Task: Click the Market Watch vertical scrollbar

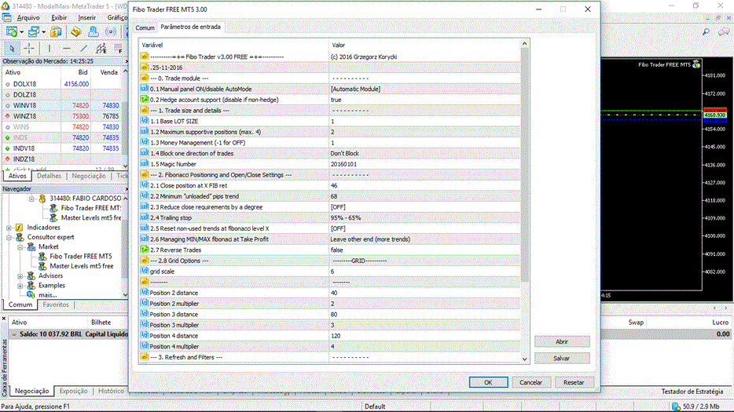Action: click(125, 120)
